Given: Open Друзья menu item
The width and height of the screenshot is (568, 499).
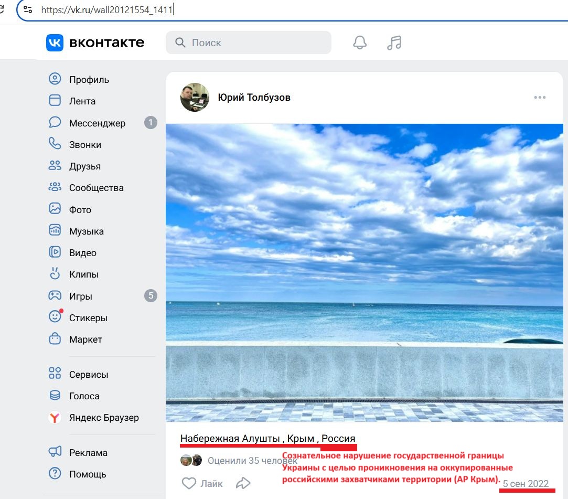Looking at the screenshot, I should pyautogui.click(x=85, y=166).
